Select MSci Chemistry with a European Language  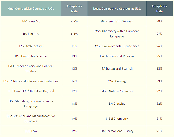[x=117, y=34]
